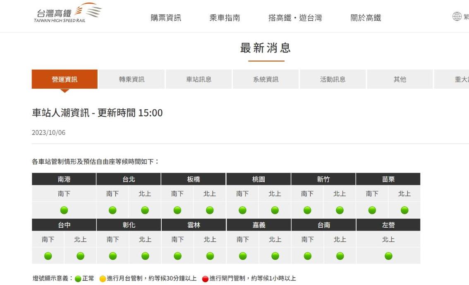
Task: Click yellow platform-control legend dot
Action: (103, 279)
